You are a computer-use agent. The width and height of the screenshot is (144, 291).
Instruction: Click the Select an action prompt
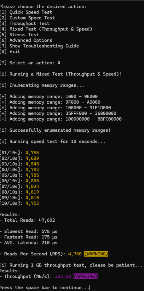pyautogui.click(x=30, y=63)
